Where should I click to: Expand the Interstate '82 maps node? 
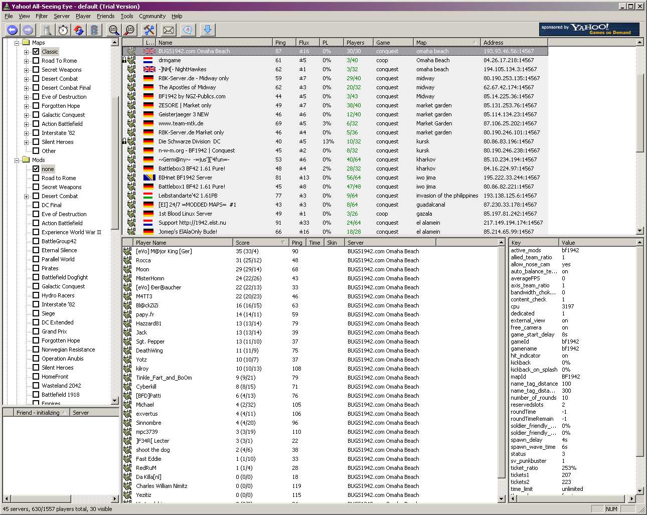point(27,133)
